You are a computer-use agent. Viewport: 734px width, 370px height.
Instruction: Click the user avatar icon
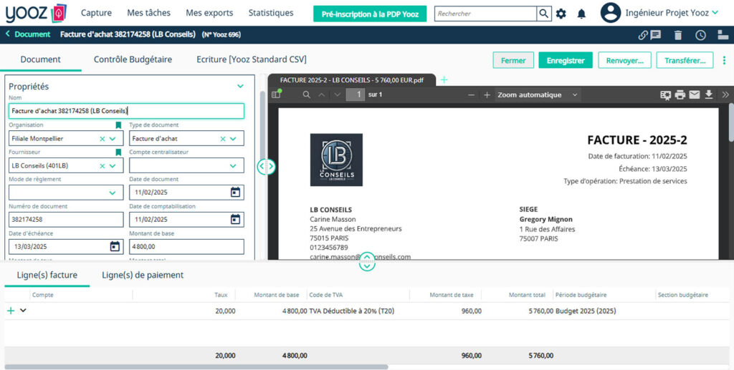[x=611, y=13]
